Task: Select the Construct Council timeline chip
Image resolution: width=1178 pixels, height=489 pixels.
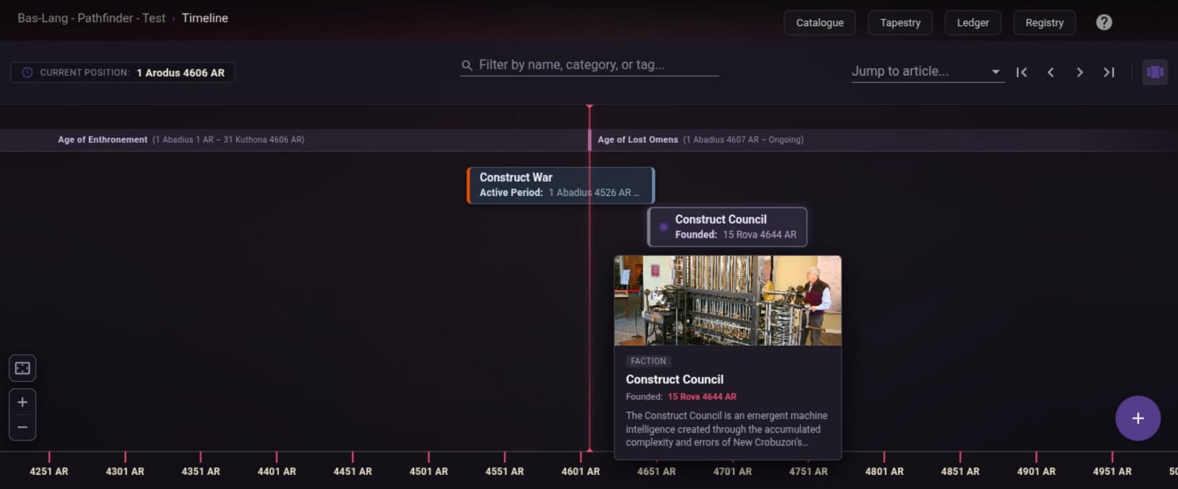Action: click(728, 227)
